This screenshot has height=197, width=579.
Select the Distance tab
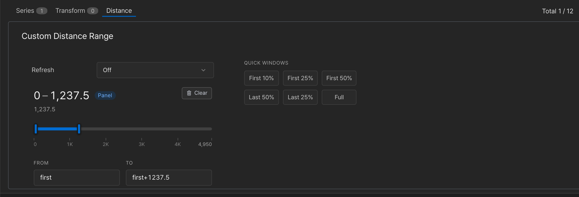pyautogui.click(x=119, y=11)
